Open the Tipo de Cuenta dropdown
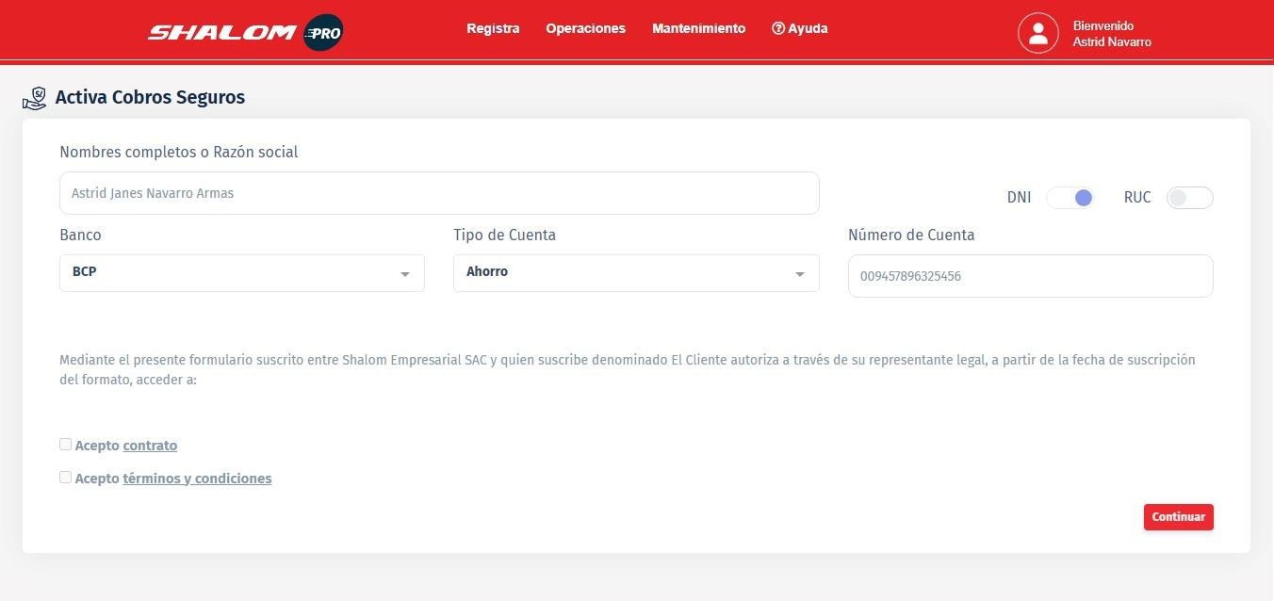This screenshot has height=601, width=1274. coord(635,272)
